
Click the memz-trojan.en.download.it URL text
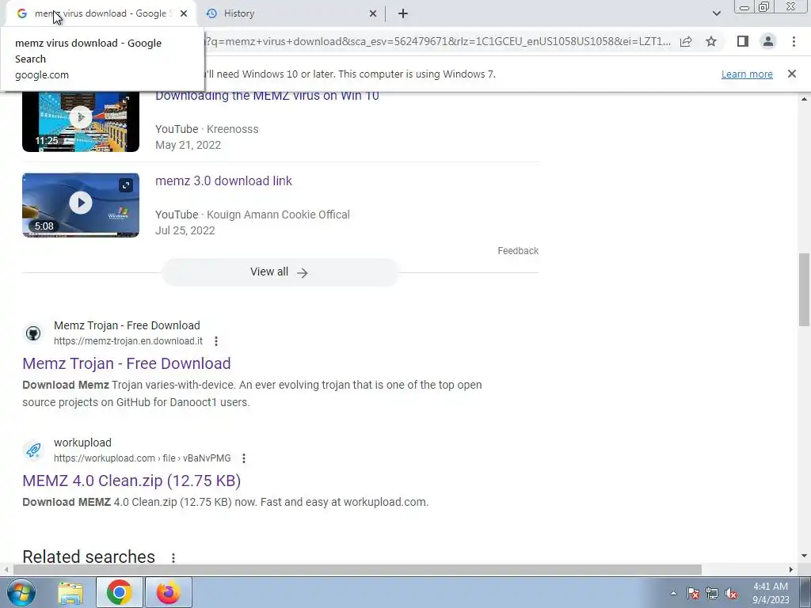128,341
